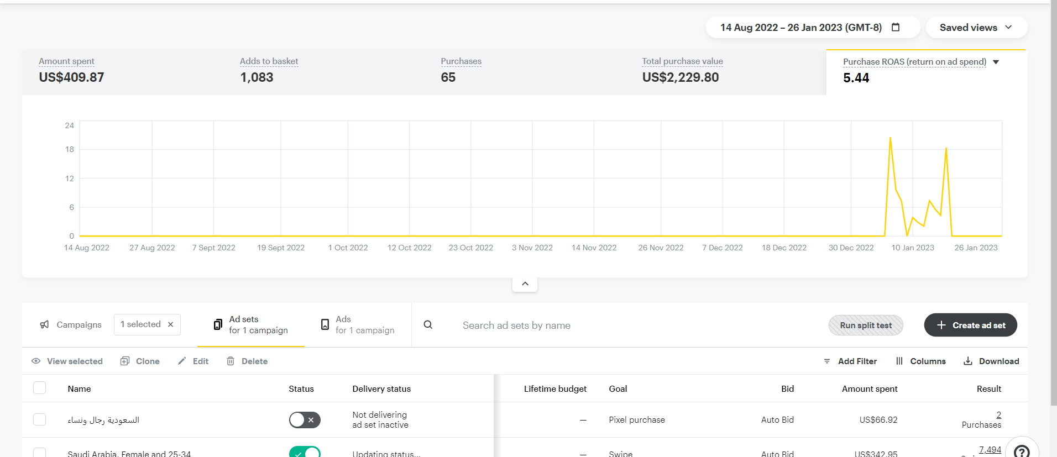This screenshot has height=457, width=1057.
Task: Click the Delete trash icon
Action: coord(231,361)
